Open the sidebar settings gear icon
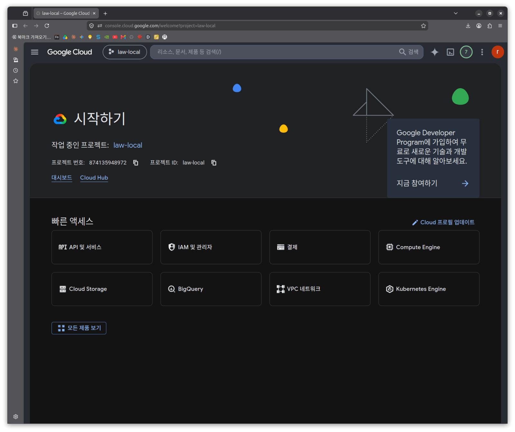515x432 pixels. (15, 417)
